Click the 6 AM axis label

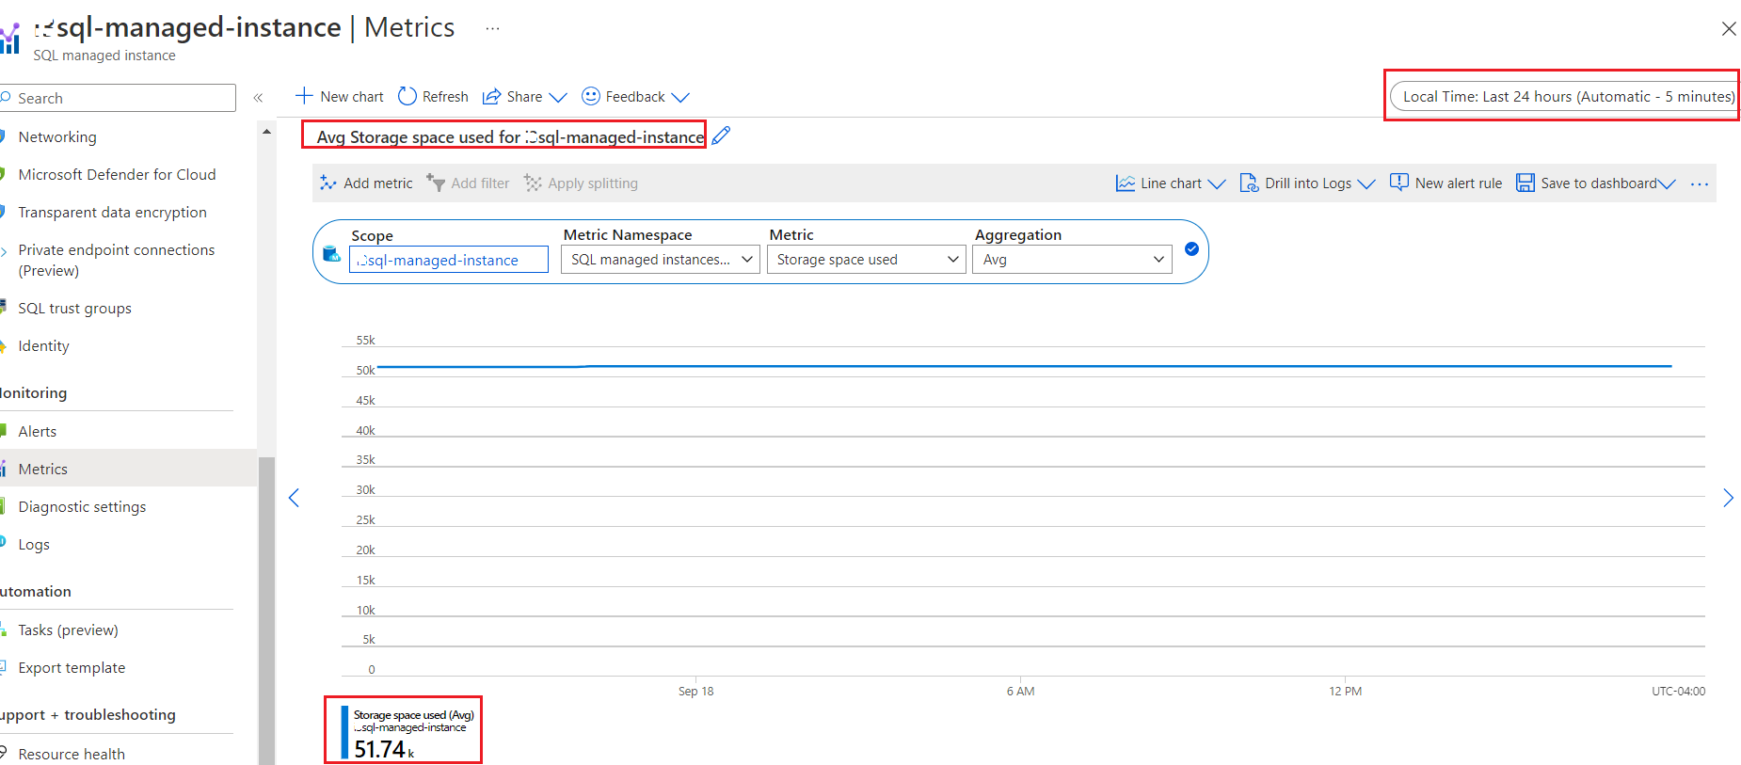(x=1020, y=691)
